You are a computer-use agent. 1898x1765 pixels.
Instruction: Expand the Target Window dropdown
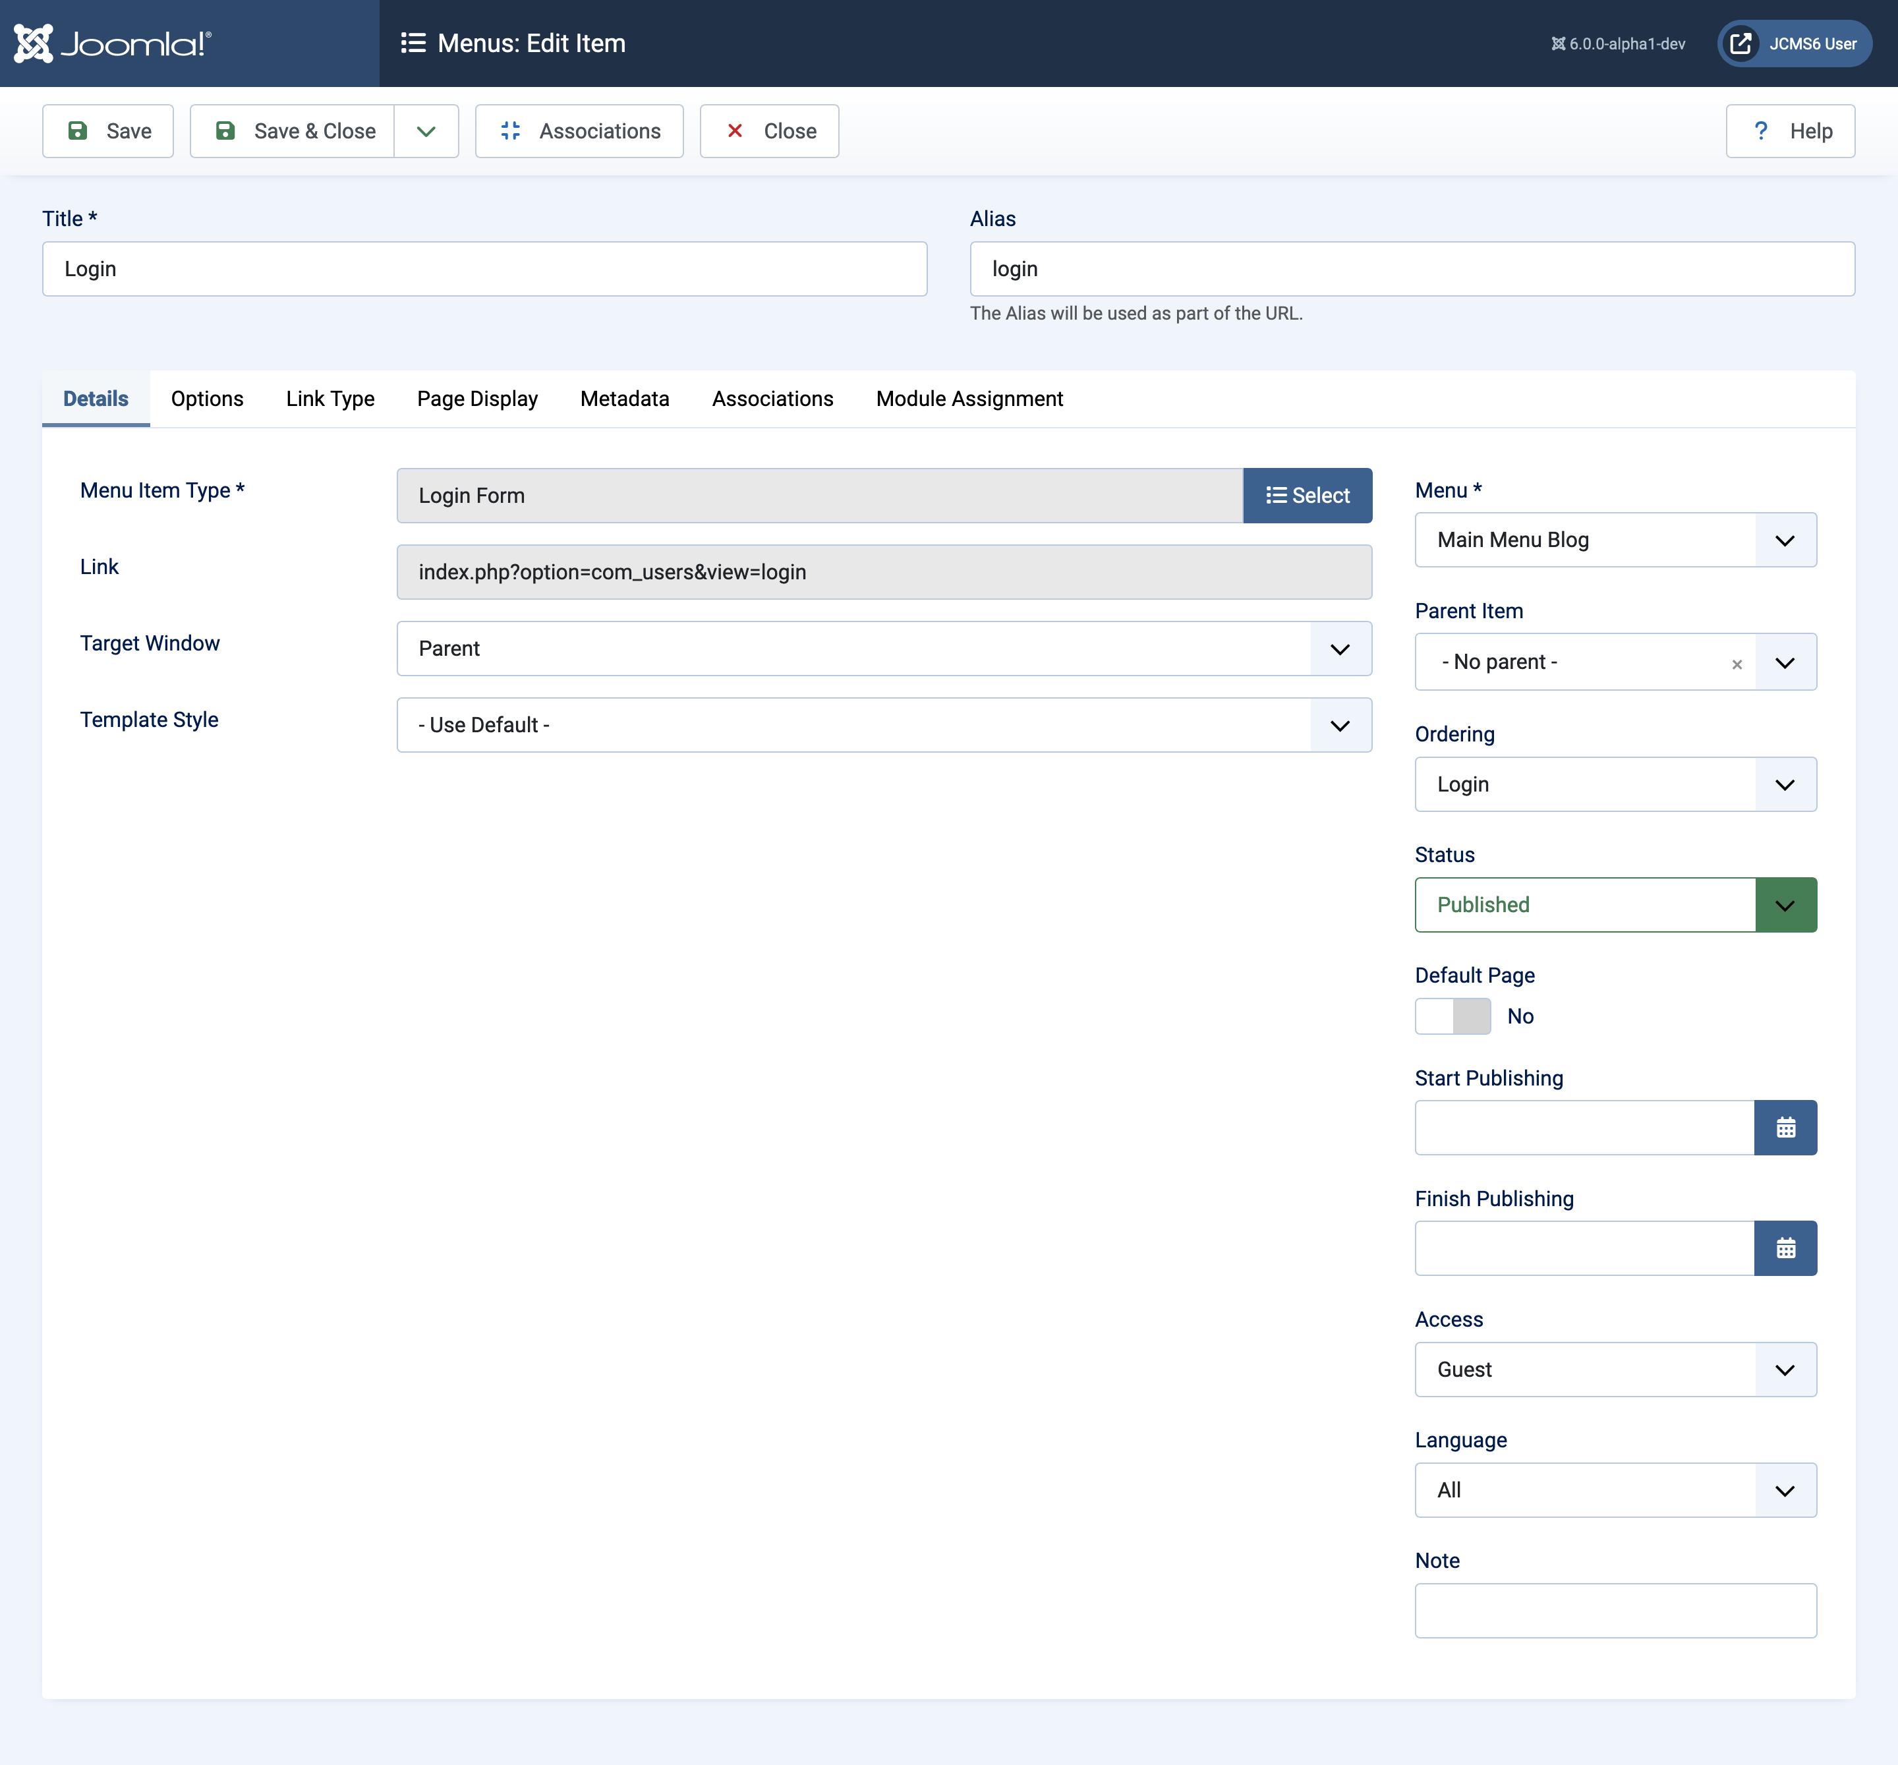pos(1340,648)
